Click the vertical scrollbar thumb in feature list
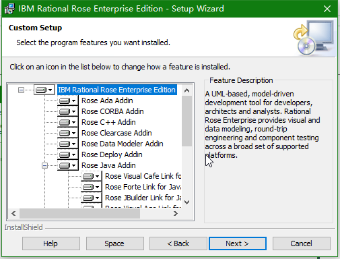This screenshot has width=340, height=259. tap(186, 121)
